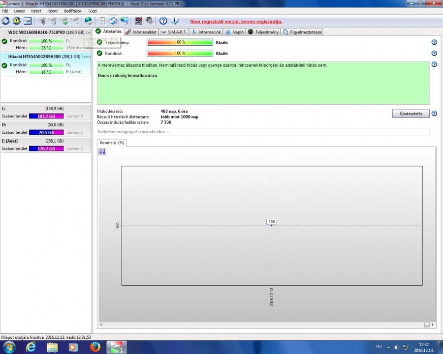Screen dimensions: 443x354
Task: Open Firefox from the taskbar
Action: [95, 347]
